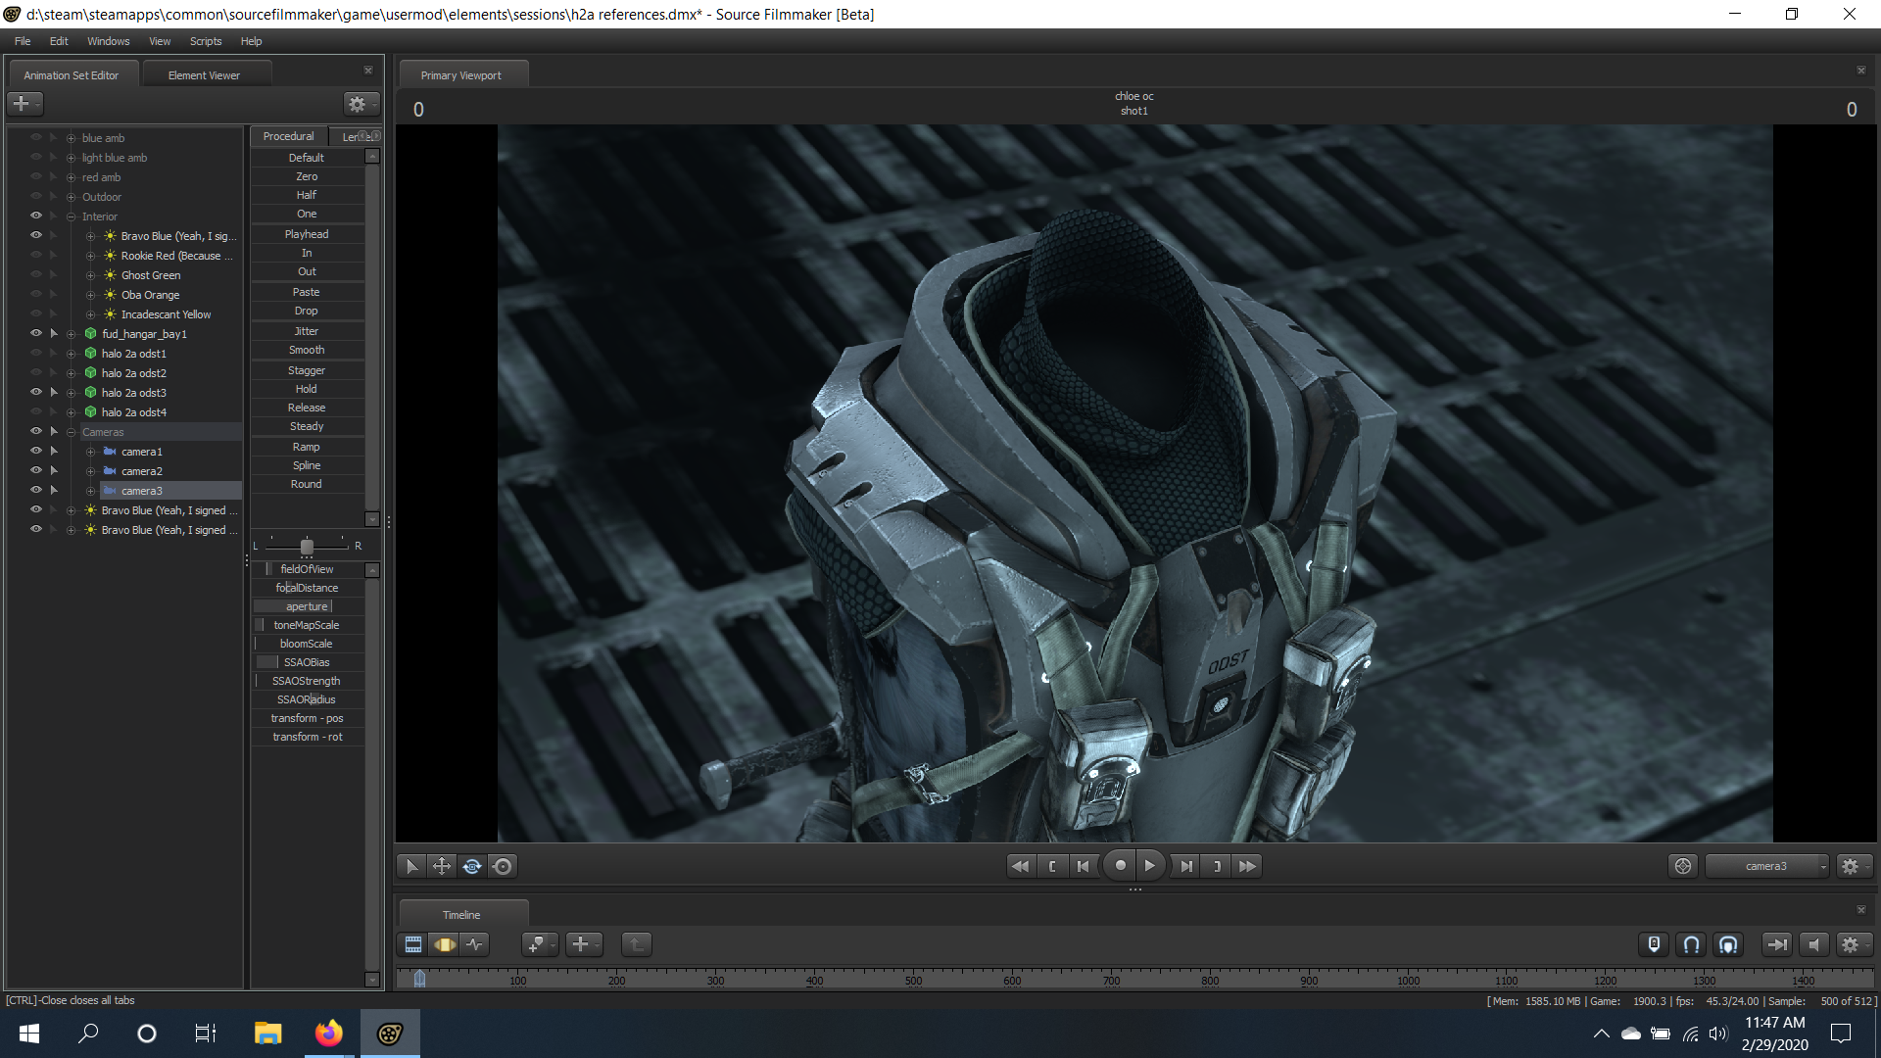
Task: Toggle visibility eye for halo 2a odst3
Action: [x=36, y=392]
